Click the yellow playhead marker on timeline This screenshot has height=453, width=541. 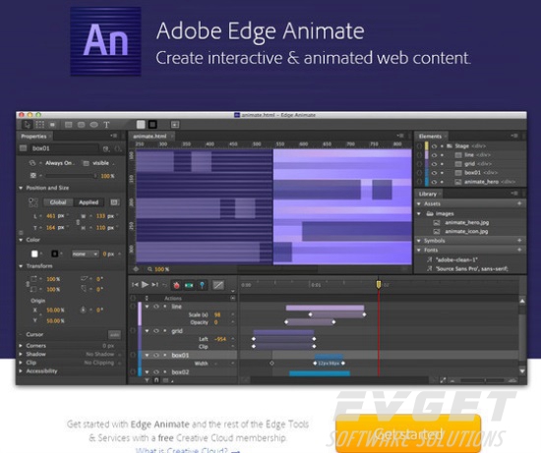tap(379, 284)
